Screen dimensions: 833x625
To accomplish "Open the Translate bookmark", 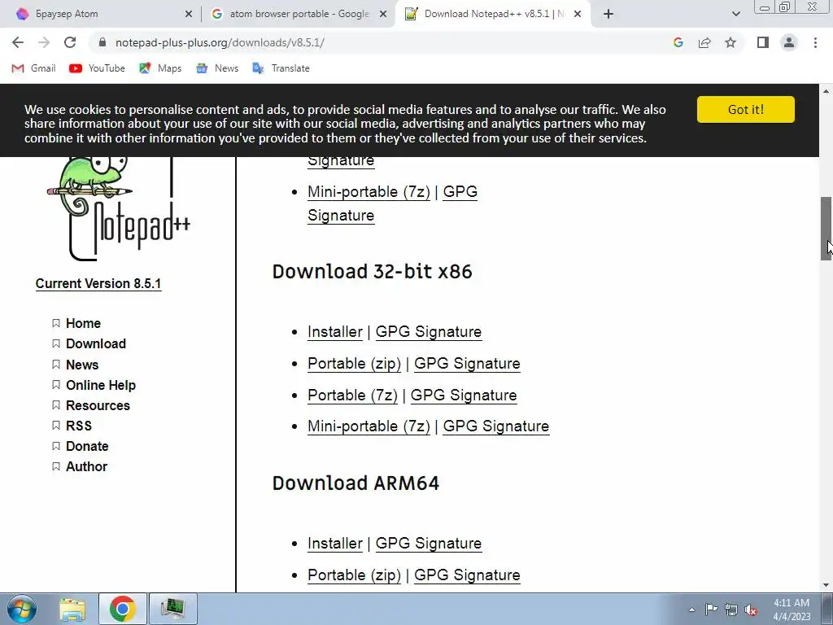I will click(281, 68).
